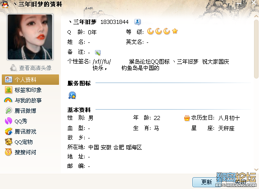Open 与我的故事 section
This screenshot has height=189, width=259.
click(23, 101)
